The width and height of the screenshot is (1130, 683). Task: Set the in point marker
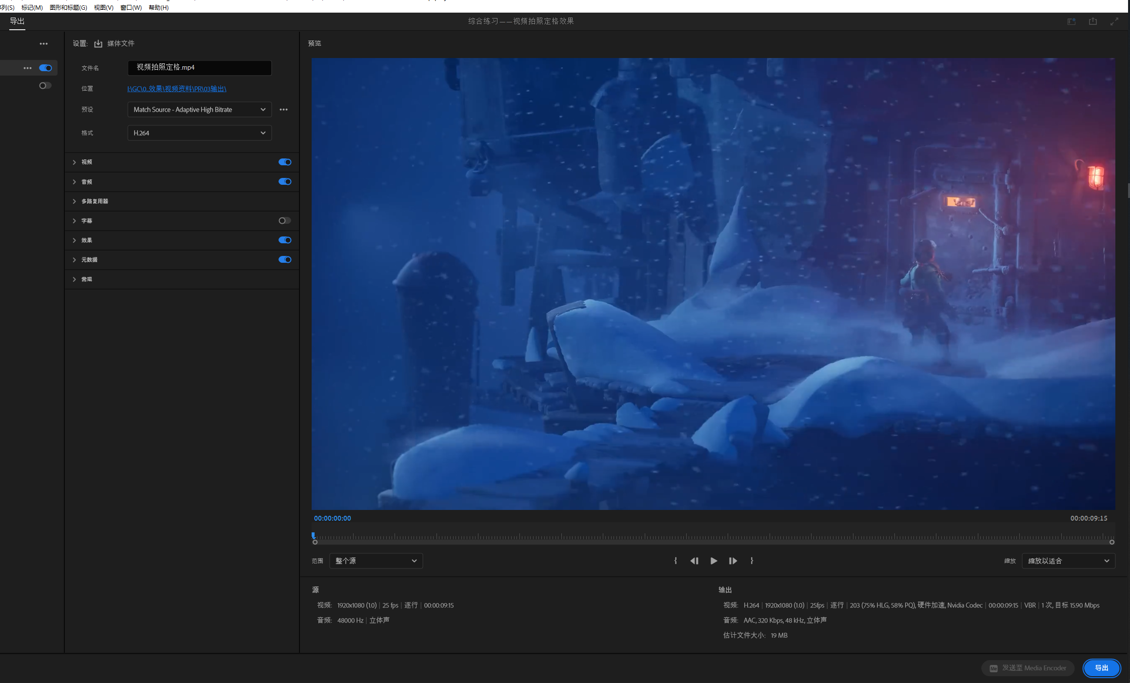675,561
